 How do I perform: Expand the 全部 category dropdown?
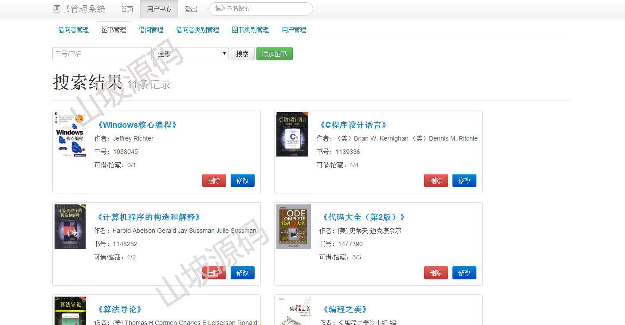point(191,54)
